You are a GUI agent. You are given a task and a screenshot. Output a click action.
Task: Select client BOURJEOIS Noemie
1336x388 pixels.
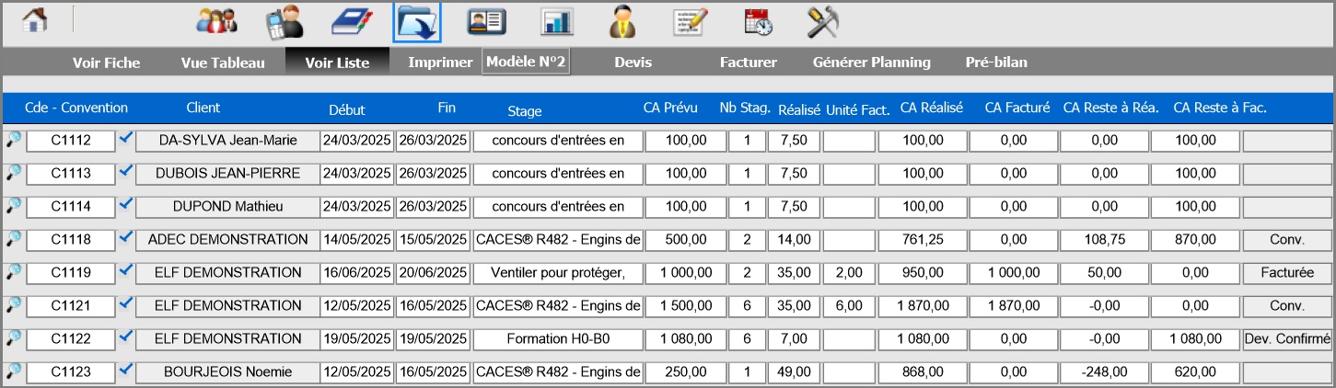[x=227, y=372]
